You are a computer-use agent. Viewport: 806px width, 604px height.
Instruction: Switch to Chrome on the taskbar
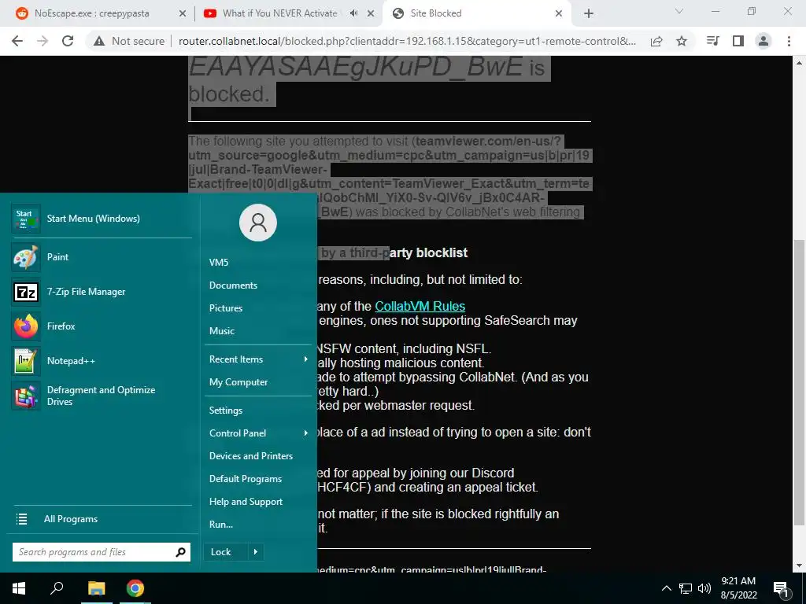(135, 588)
